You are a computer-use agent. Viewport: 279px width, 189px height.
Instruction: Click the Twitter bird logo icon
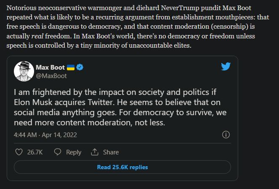[x=226, y=66]
